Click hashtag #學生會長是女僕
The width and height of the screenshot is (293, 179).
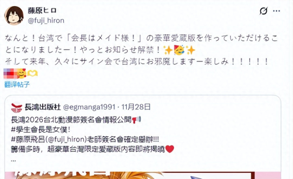click(40, 130)
